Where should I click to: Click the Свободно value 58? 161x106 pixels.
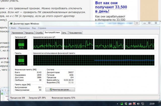pyautogui.click(x=40, y=80)
